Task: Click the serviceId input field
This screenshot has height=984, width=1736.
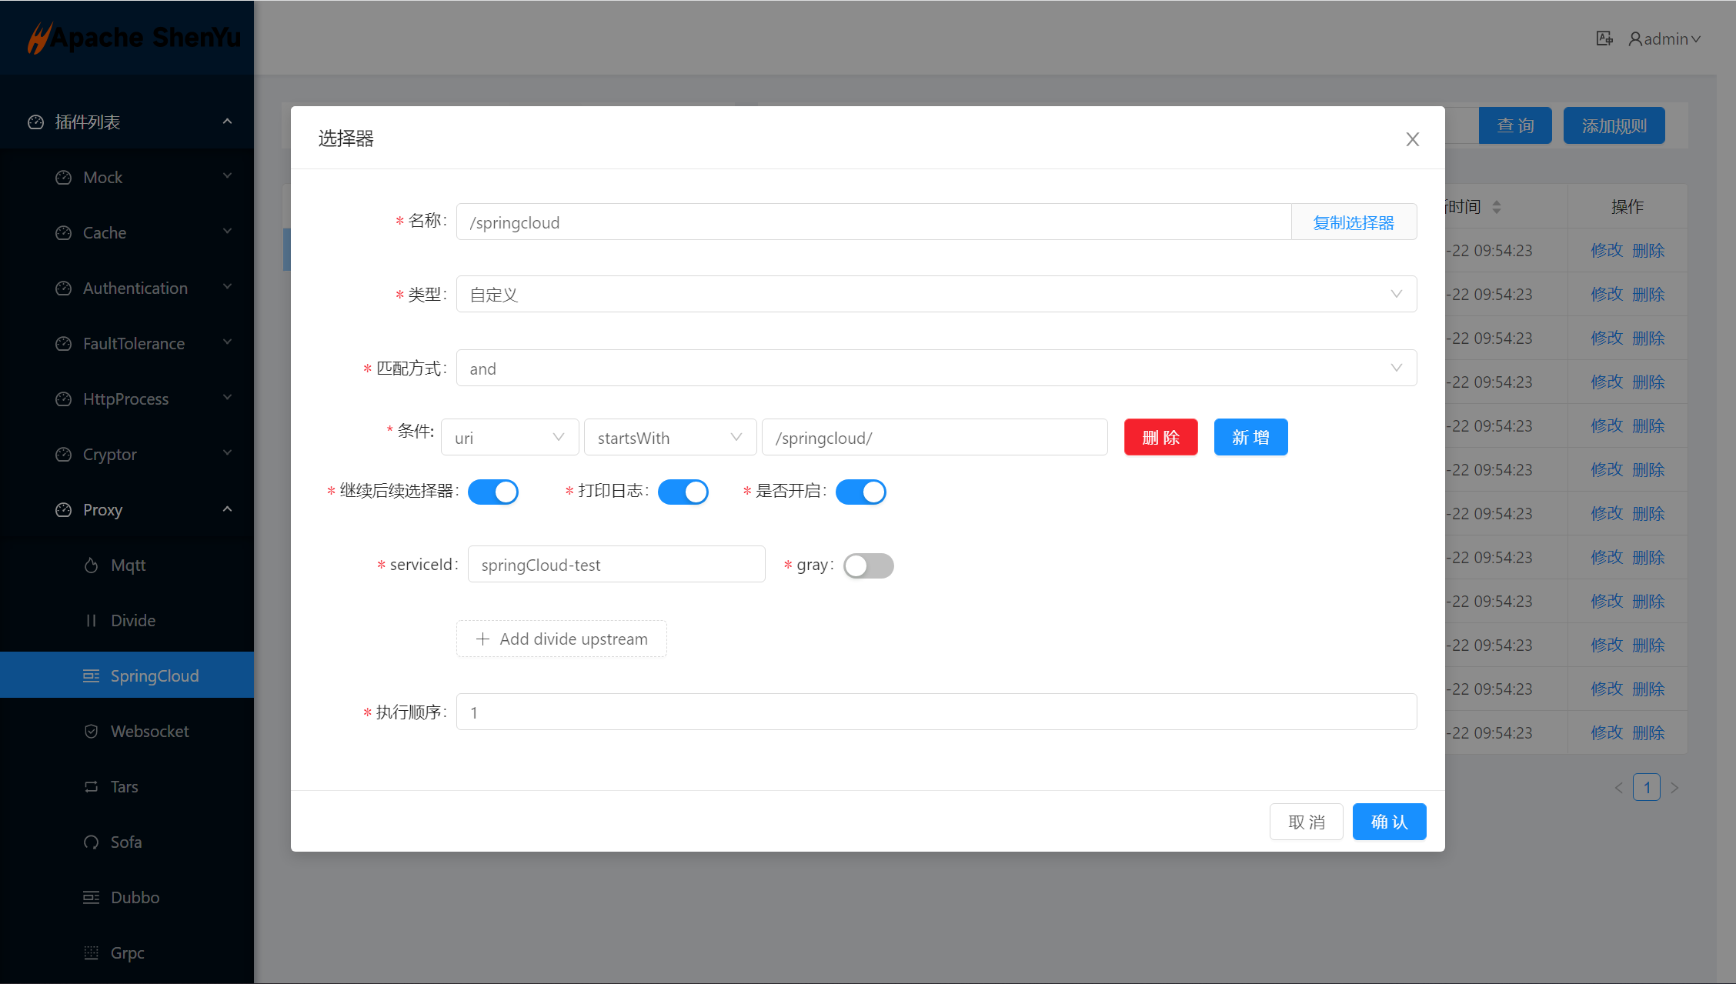Action: tap(616, 565)
